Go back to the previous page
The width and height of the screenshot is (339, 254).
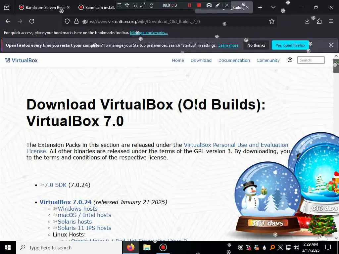8,21
